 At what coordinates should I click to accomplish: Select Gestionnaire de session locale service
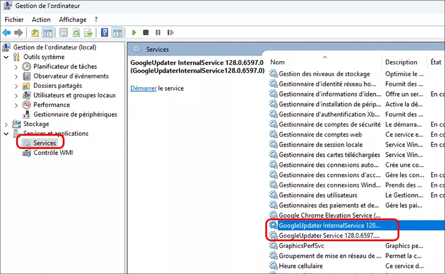[321, 145]
